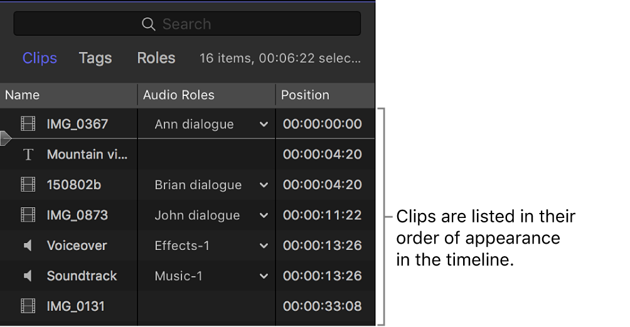The height and width of the screenshot is (327, 630).
Task: Click the film clip icon beside IMG_0131
Action: tap(28, 306)
